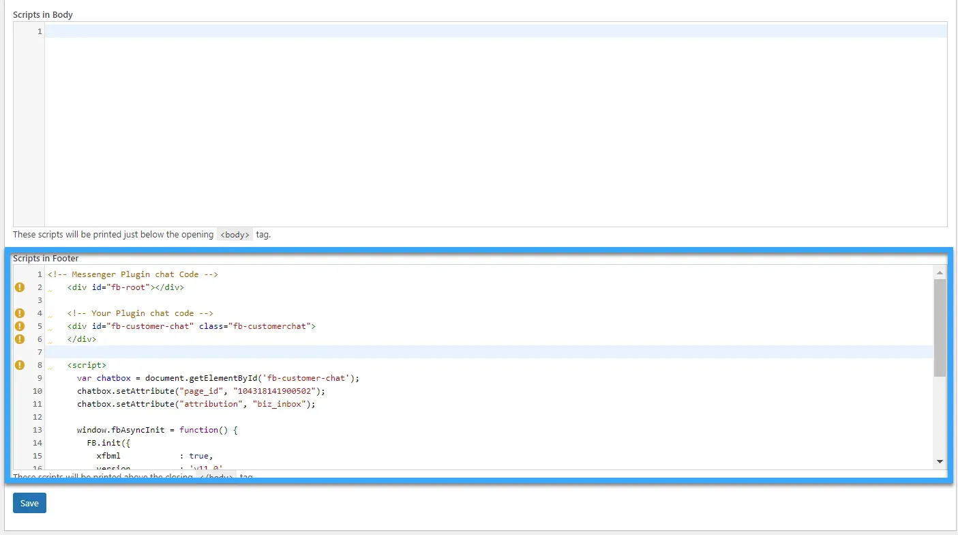Click line 1 in Scripts in Body editor

coord(496,31)
